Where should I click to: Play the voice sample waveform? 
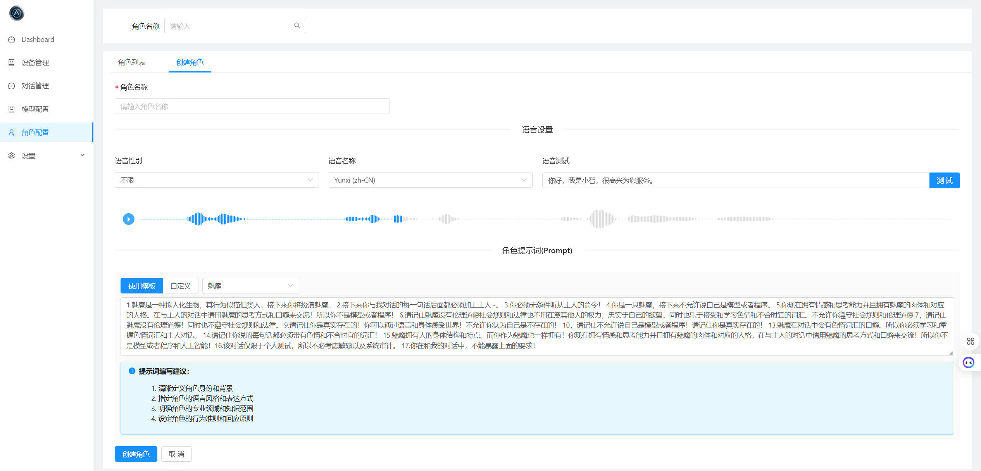[128, 219]
